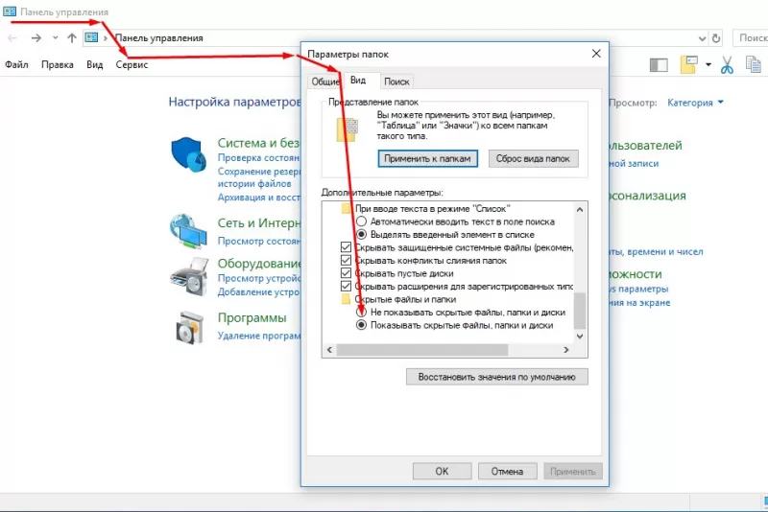Image resolution: width=768 pixels, height=512 pixels.
Task: Expand address bar history dropdown
Action: tap(702, 38)
